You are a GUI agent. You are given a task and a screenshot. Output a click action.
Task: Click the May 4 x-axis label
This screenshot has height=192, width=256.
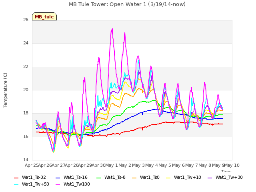pos(152,165)
